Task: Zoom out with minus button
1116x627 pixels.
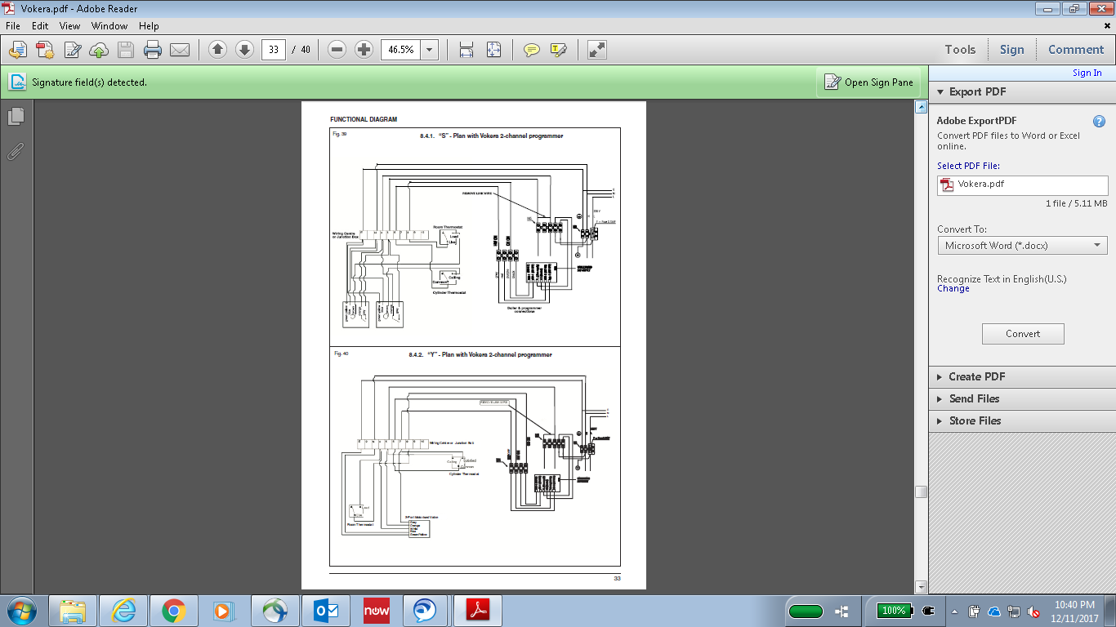Action: coord(337,50)
